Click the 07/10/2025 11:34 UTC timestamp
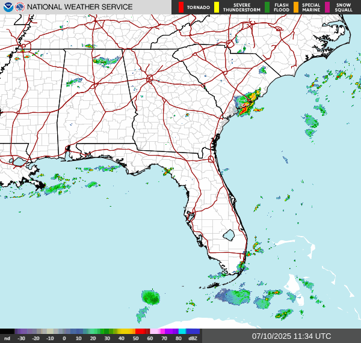This screenshot has width=361, height=343. click(x=291, y=336)
